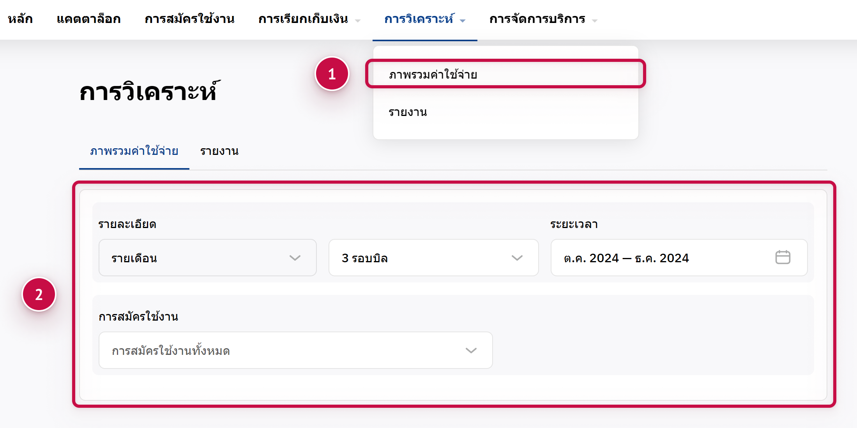Switch to the ภาพรวมค่าใช้จ่าย tab
Viewport: 857px width, 428px height.
134,151
